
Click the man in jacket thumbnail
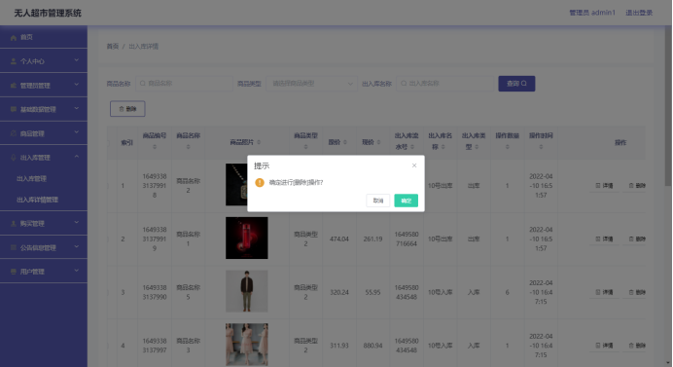click(247, 291)
